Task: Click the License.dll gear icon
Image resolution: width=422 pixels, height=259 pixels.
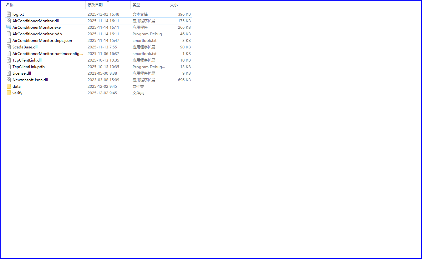Action: [x=8, y=73]
